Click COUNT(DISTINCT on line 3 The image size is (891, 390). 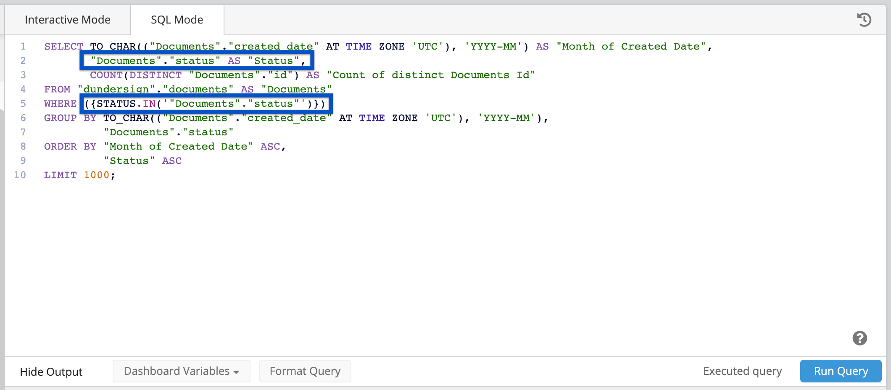click(136, 75)
